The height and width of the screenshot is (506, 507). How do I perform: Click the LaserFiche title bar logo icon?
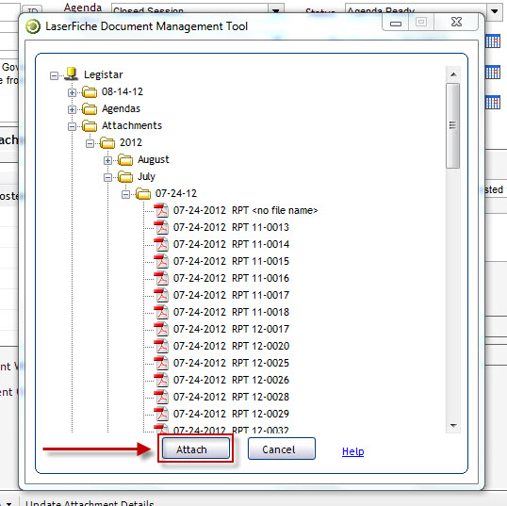pos(33,26)
